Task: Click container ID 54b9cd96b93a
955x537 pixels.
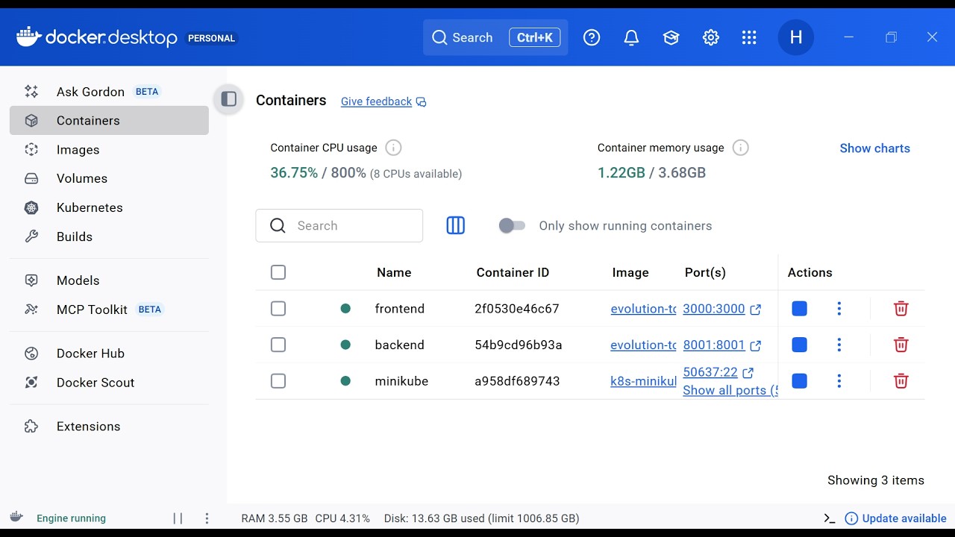Action: point(519,345)
